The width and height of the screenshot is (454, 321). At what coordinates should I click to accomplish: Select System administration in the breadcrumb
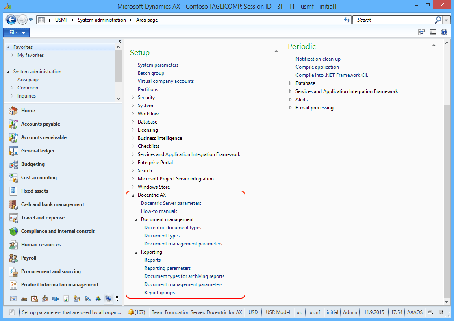102,20
